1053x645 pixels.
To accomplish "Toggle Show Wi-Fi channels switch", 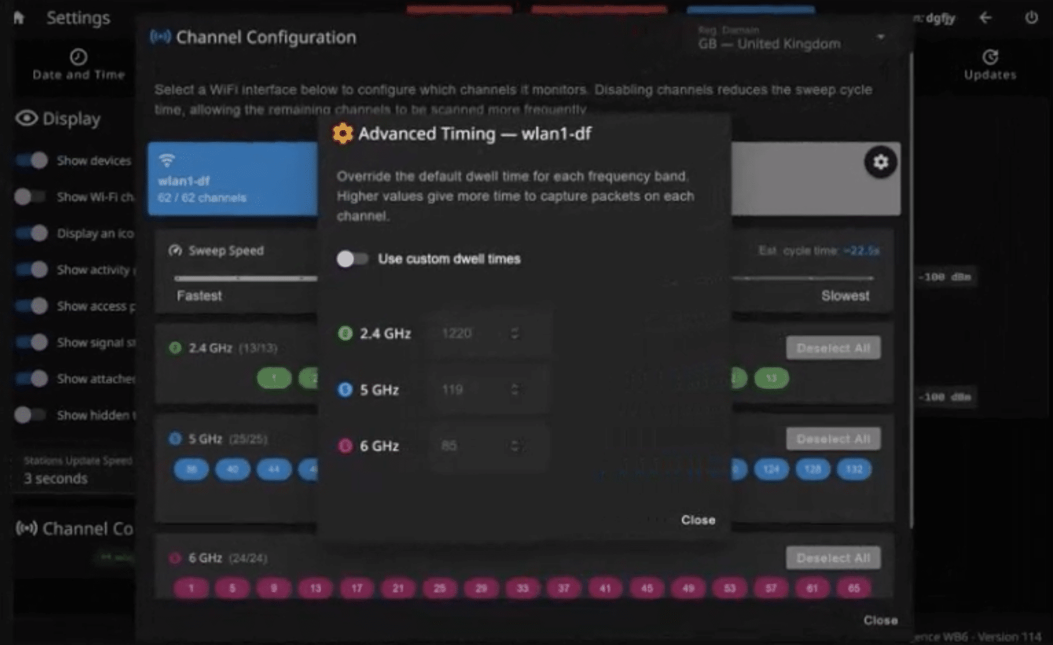I will [x=31, y=197].
